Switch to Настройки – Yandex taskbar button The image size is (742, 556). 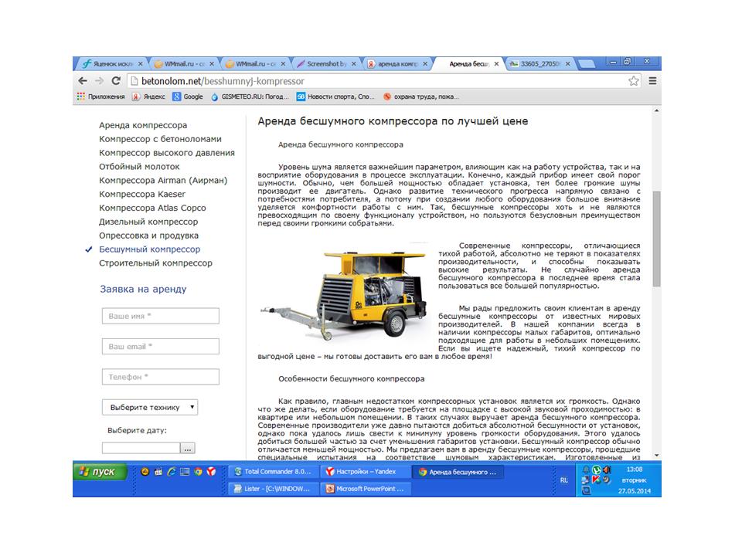(365, 471)
